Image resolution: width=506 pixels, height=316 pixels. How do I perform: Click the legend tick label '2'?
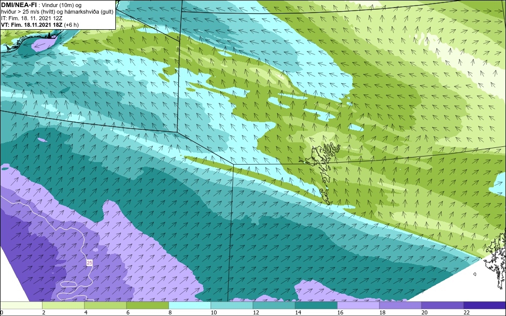click(x=44, y=312)
